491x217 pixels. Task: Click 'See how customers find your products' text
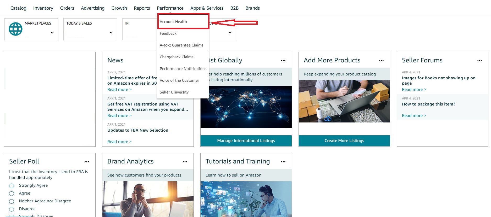pyautogui.click(x=144, y=175)
